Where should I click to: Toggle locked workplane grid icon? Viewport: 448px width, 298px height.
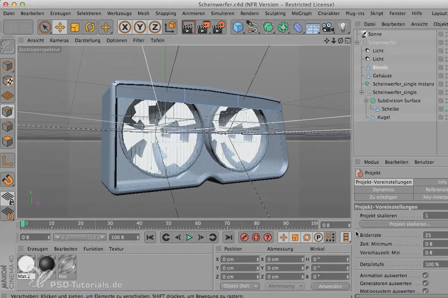7,198
